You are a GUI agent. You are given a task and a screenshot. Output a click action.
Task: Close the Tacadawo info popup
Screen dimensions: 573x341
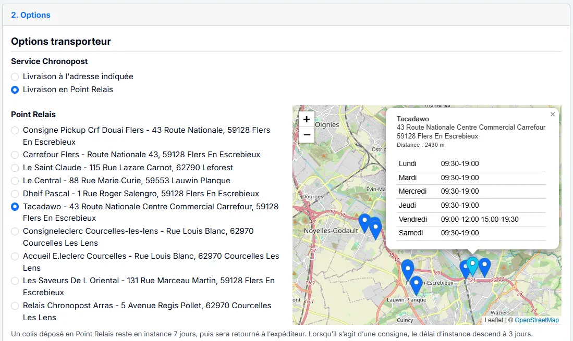click(x=553, y=115)
